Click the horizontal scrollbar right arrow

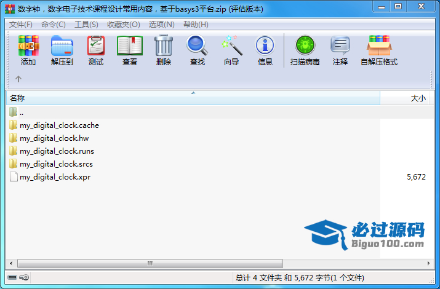428,263
